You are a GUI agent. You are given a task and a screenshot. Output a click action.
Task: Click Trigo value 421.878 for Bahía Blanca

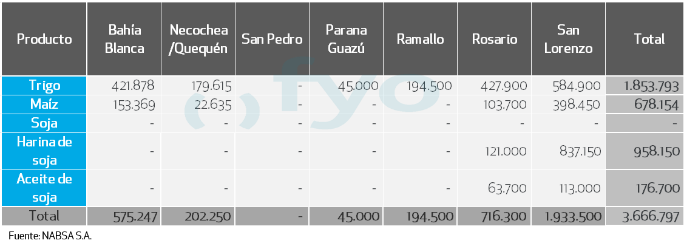tap(133, 86)
